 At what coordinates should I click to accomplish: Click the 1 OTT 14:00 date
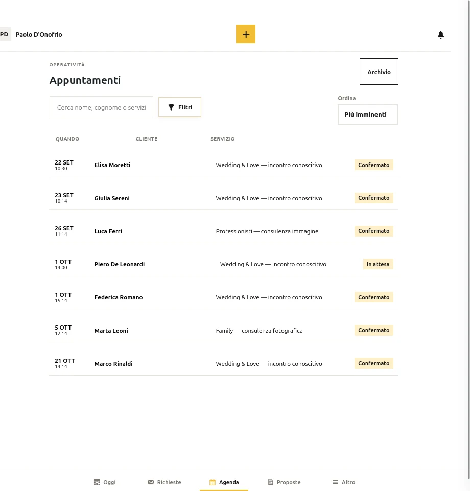(63, 264)
